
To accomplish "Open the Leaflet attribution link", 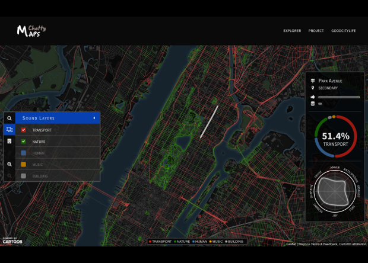I will (291, 244).
